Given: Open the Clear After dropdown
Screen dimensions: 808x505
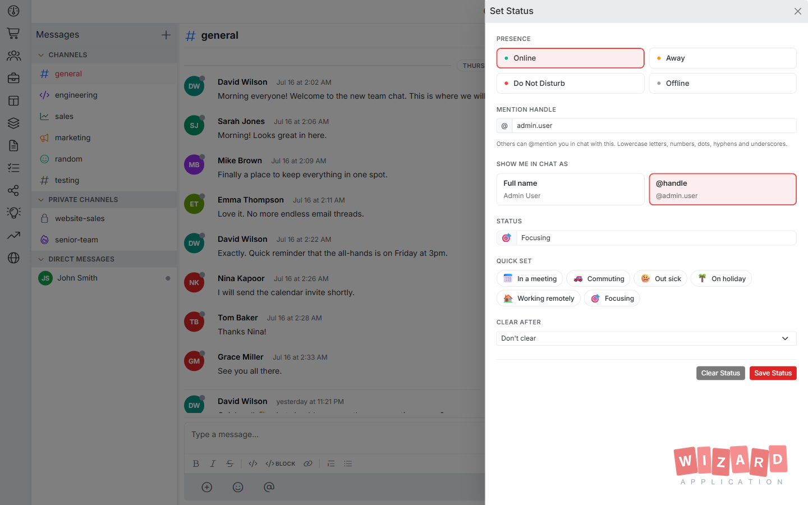Looking at the screenshot, I should tap(646, 338).
